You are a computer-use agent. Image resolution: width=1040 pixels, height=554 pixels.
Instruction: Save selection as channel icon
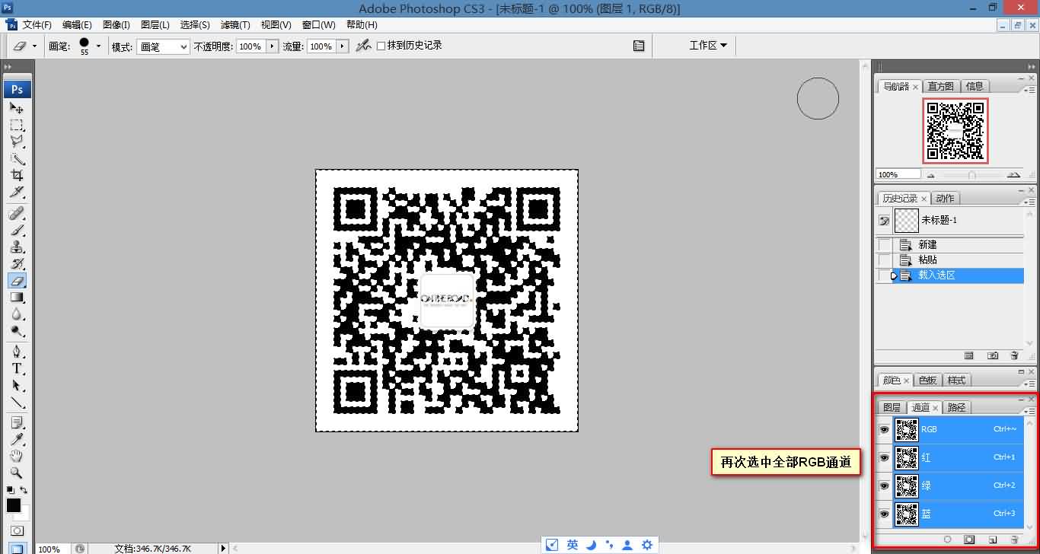(969, 540)
